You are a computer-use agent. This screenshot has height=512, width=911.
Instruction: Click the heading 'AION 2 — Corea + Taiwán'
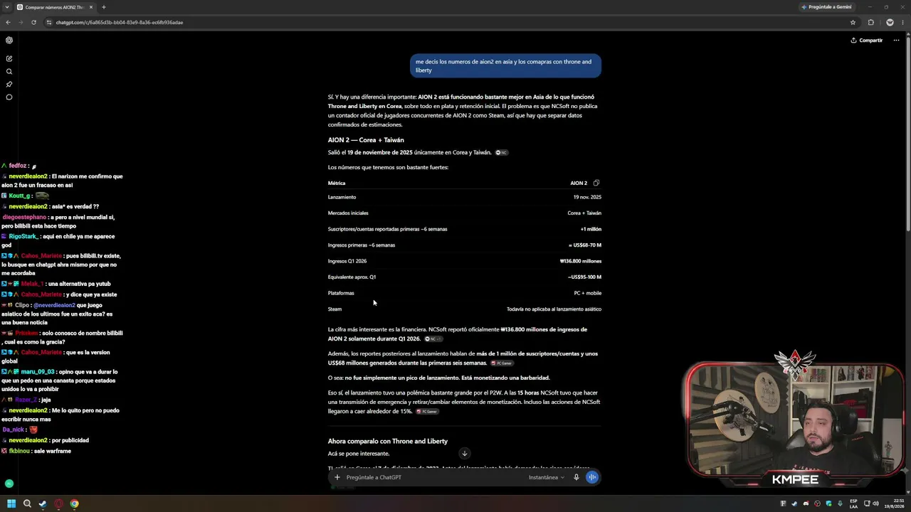pyautogui.click(x=366, y=140)
